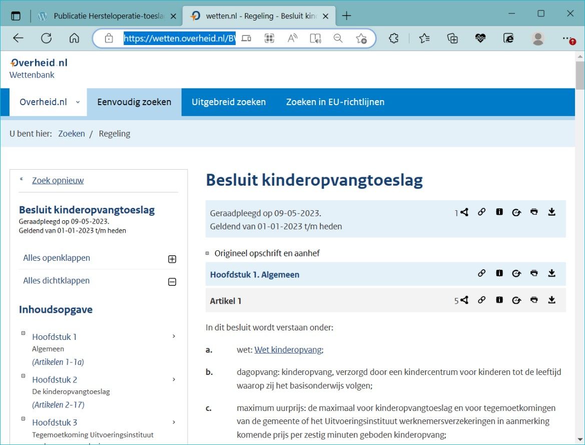
Task: Click the address bar URL field
Action: [x=180, y=38]
